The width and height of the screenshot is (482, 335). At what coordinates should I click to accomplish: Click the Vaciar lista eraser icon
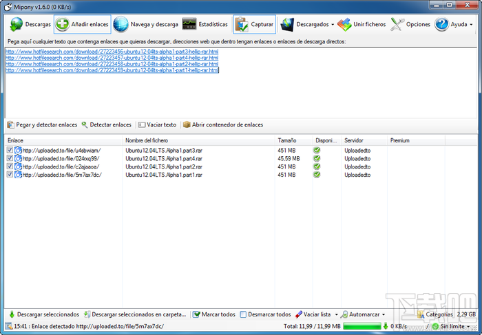pos(298,314)
